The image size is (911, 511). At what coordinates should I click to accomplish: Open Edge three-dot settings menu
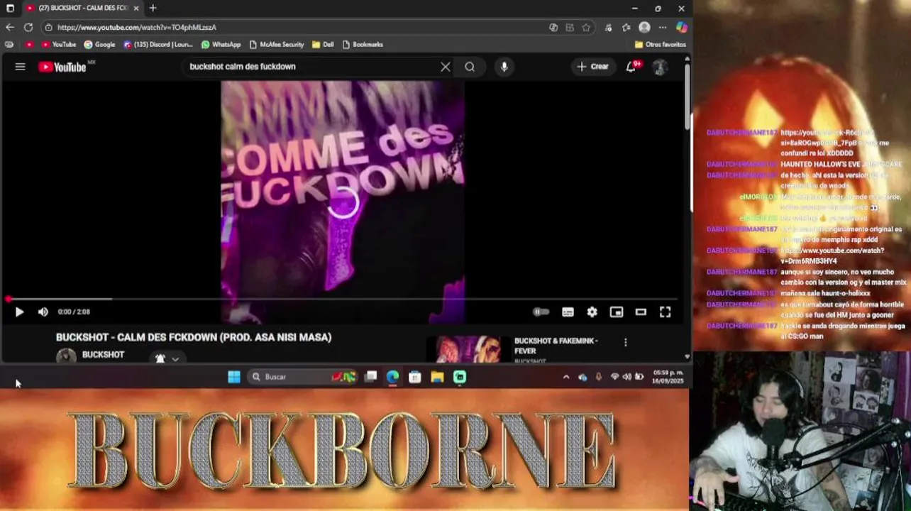coord(663,27)
